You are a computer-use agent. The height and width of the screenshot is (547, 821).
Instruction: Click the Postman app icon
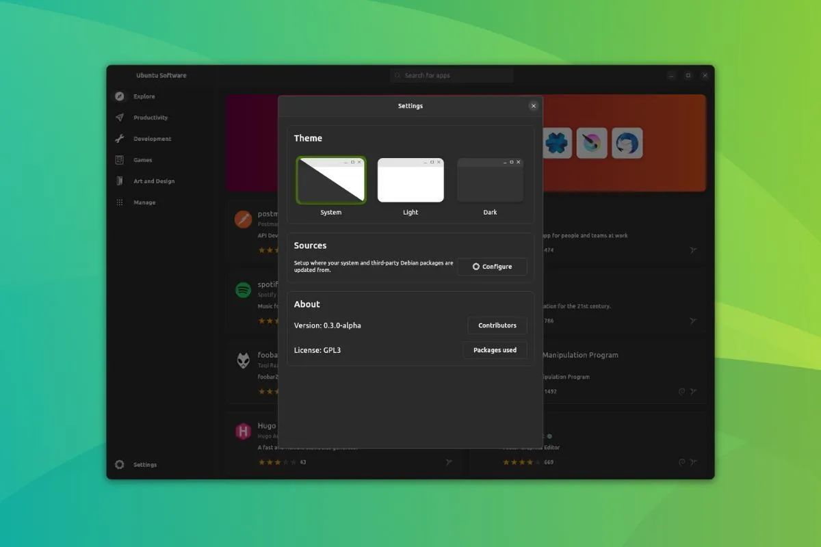(x=243, y=219)
